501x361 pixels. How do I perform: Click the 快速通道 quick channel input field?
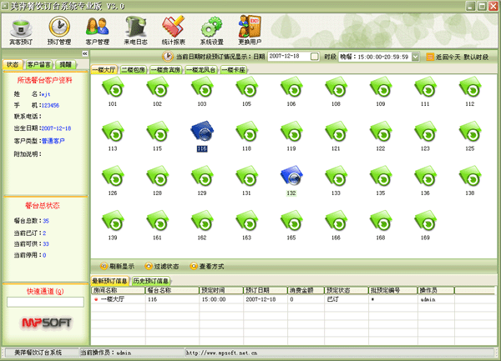tap(45, 302)
